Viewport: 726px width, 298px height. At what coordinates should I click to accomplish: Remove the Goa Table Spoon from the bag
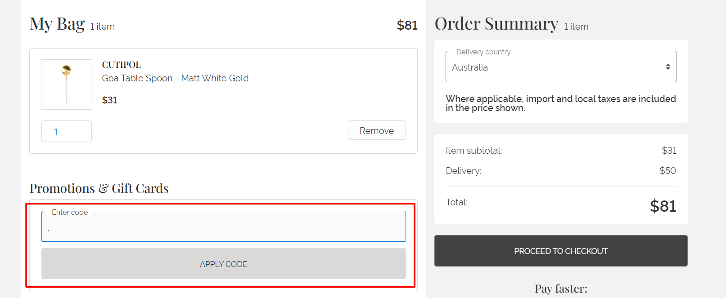[377, 130]
